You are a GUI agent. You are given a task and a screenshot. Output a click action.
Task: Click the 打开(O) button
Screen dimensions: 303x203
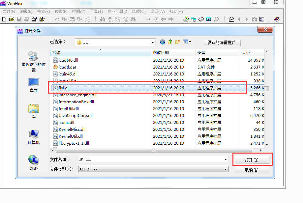click(x=252, y=160)
